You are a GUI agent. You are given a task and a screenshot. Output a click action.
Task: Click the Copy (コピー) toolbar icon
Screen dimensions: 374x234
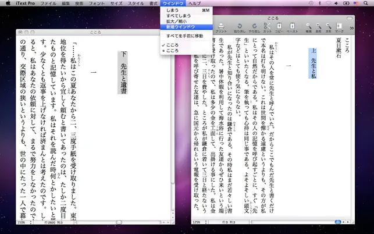coord(279,27)
